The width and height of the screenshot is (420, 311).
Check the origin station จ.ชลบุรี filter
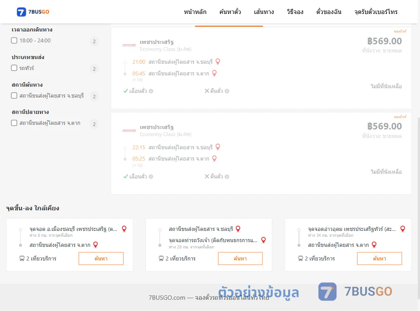pos(14,95)
